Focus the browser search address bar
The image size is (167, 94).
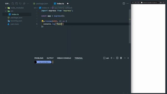point(150,3)
